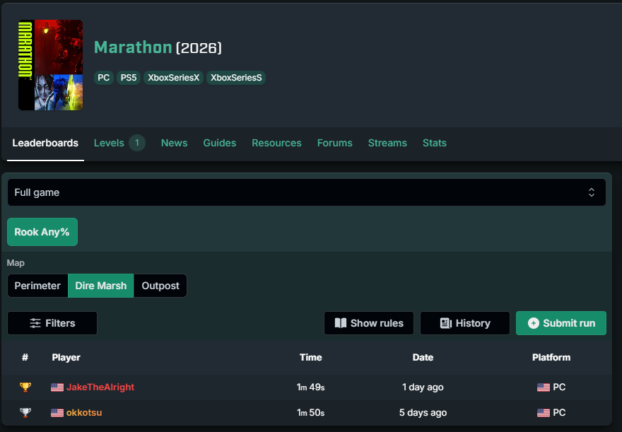The width and height of the screenshot is (622, 432).
Task: Click the PC platform flag in okkotsu's row
Action: [544, 413]
